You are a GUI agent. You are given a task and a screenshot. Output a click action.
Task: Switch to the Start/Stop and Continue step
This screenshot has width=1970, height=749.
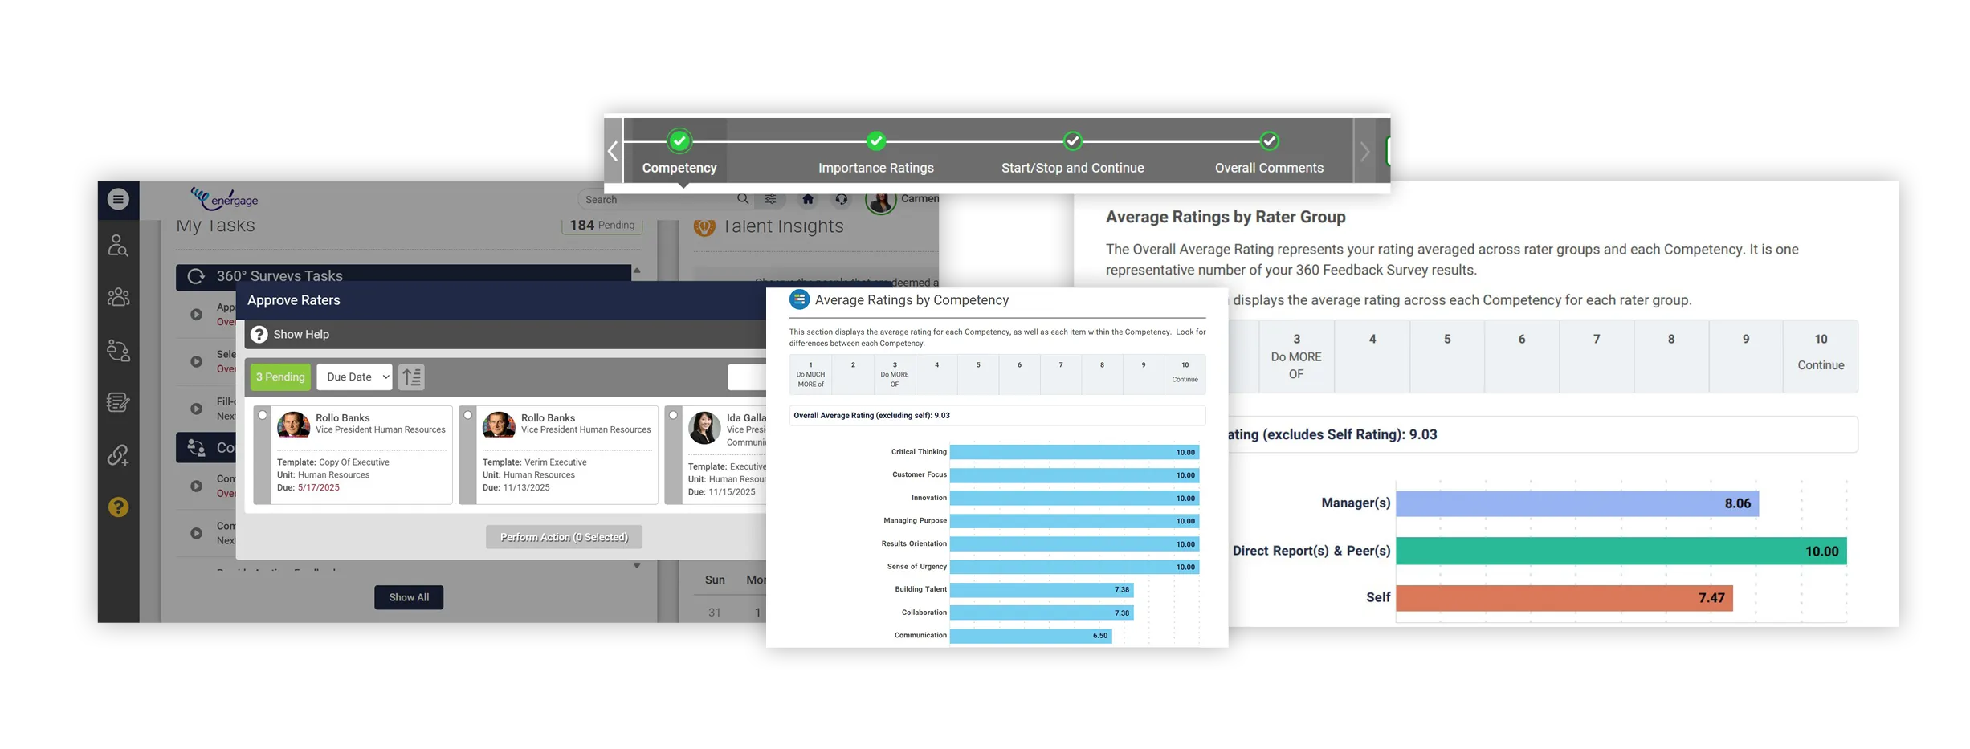1073,153
